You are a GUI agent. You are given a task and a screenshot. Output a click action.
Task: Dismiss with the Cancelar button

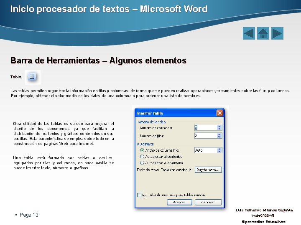(x=208, y=202)
